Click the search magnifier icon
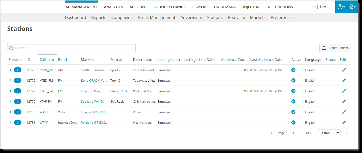The image size is (362, 153). (x=11, y=48)
